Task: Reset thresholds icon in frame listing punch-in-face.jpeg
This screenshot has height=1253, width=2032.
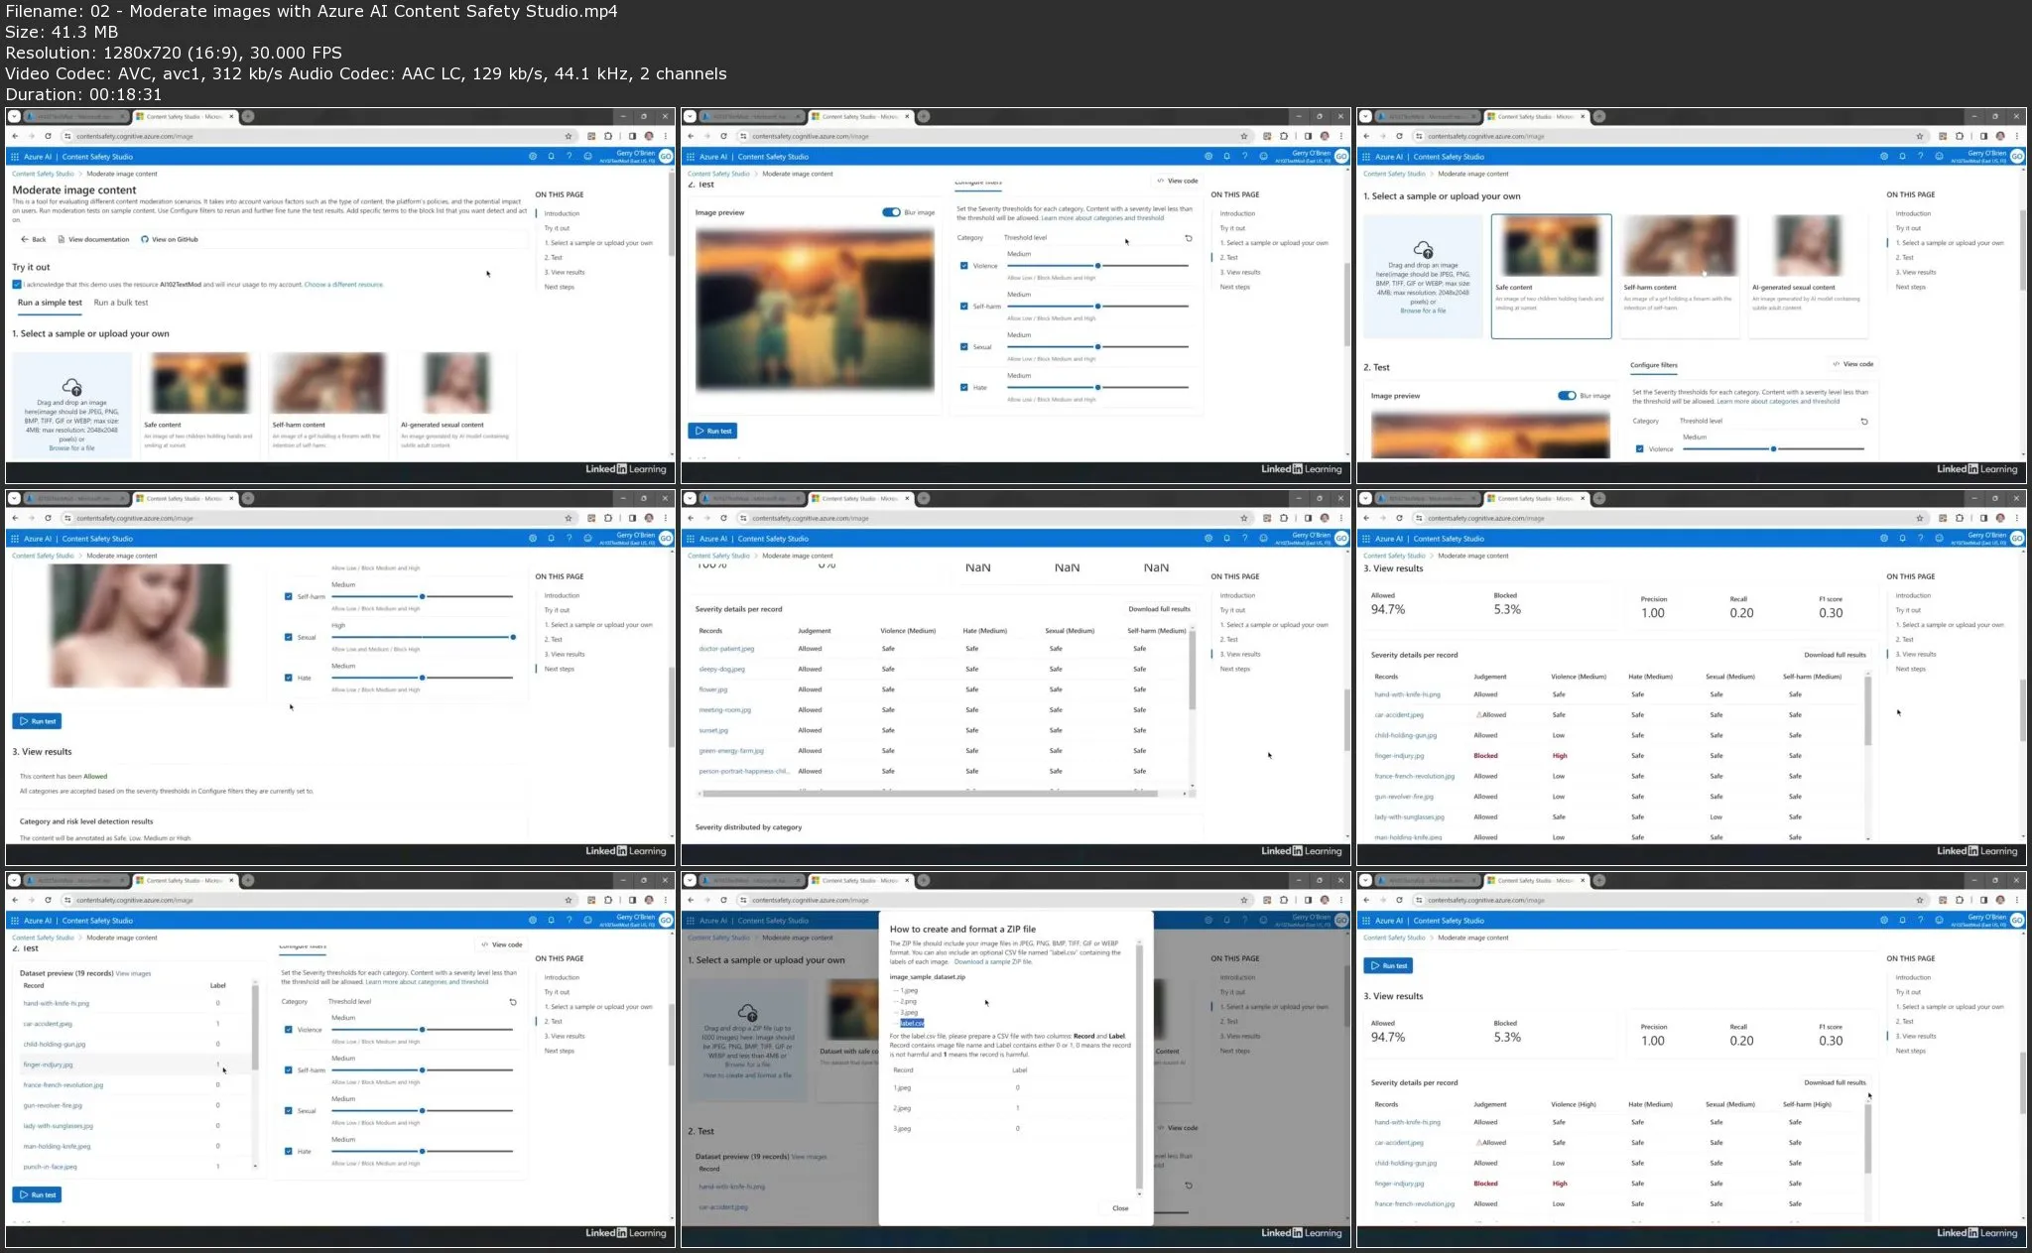Action: pyautogui.click(x=513, y=1002)
